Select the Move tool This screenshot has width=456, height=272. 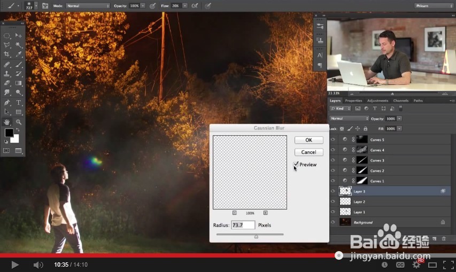click(18, 35)
